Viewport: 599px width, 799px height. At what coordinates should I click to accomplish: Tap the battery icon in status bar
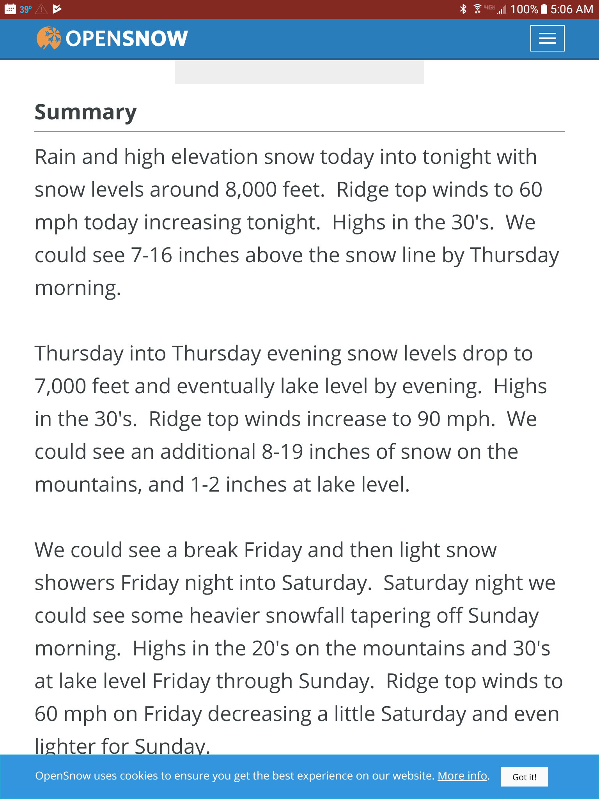(x=544, y=9)
